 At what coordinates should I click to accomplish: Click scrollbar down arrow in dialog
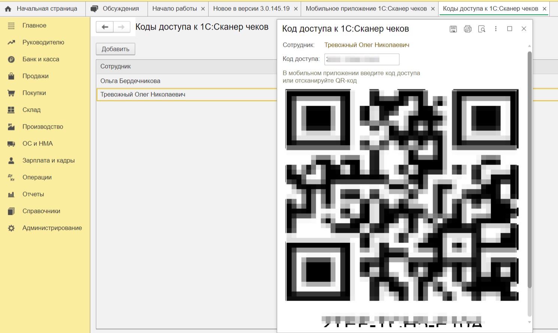click(x=530, y=322)
